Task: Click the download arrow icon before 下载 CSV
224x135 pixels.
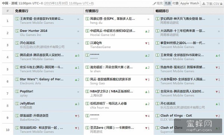Action: pos(203,4)
